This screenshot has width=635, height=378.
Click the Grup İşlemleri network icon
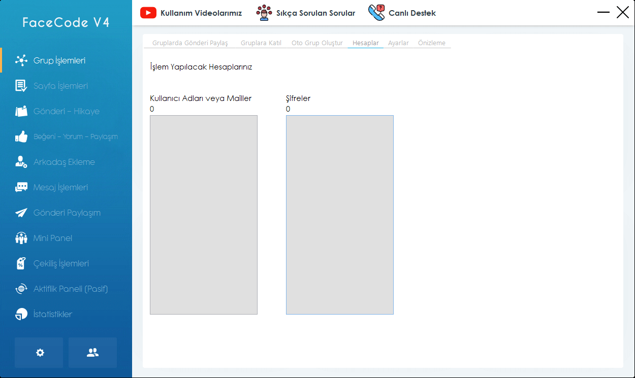(21, 60)
